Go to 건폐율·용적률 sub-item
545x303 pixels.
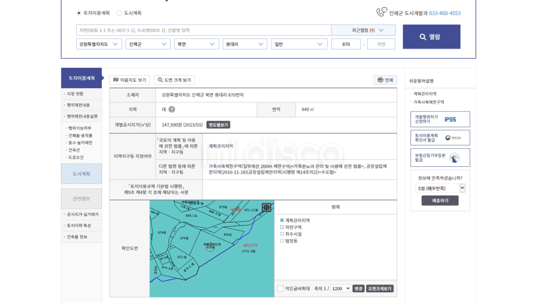tap(80, 135)
